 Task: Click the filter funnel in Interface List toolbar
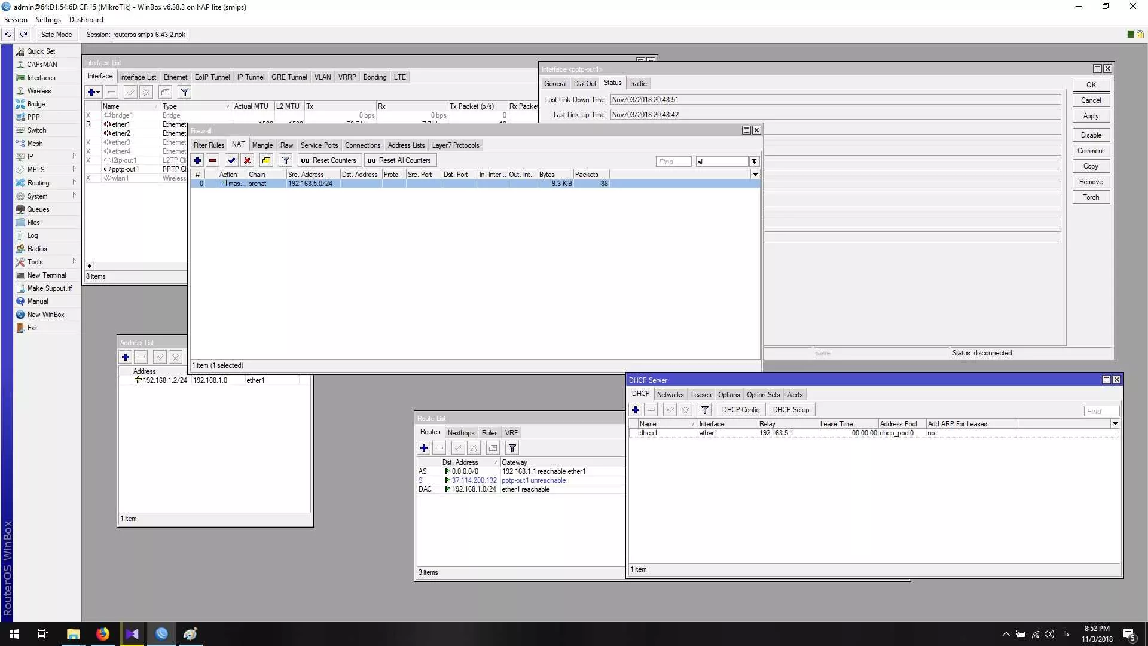tap(185, 92)
